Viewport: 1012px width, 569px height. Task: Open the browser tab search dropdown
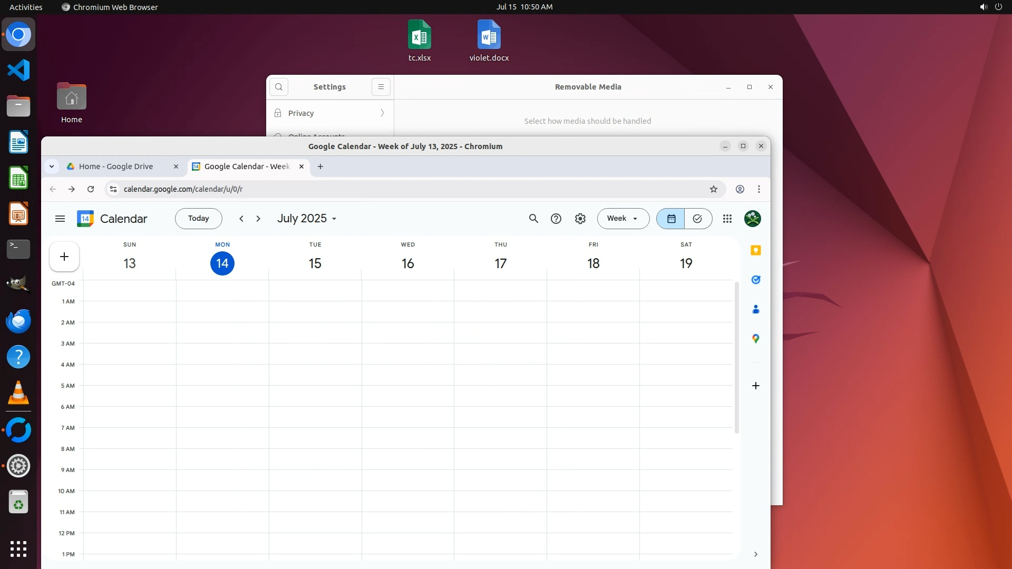52,166
